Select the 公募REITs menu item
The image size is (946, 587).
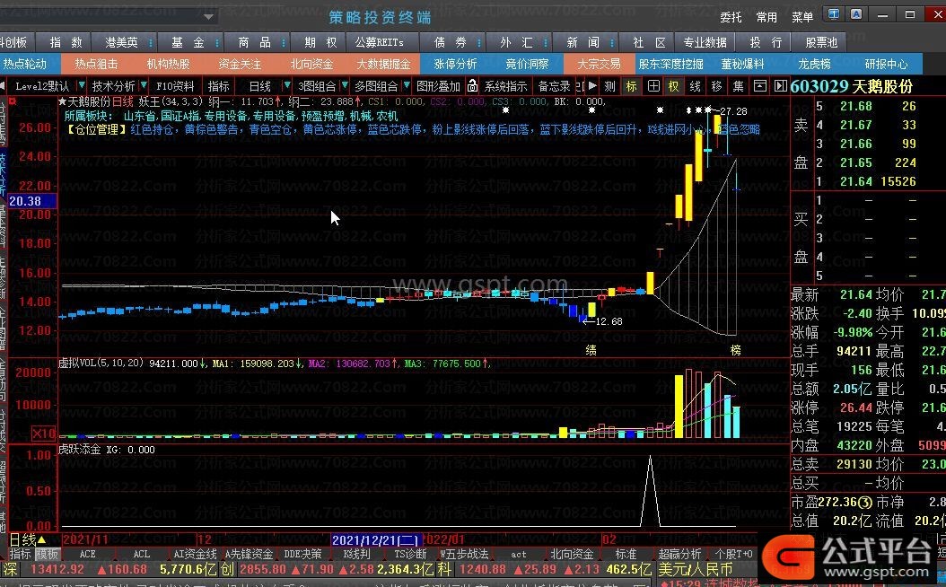pos(379,43)
